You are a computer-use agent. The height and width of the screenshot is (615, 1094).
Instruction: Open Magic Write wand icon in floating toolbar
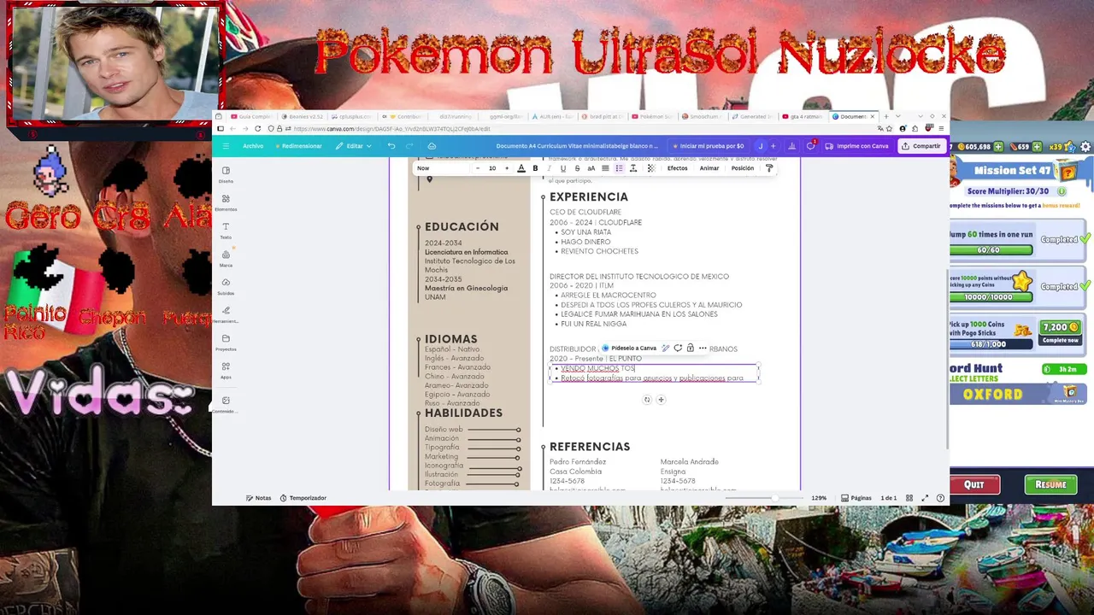point(666,348)
